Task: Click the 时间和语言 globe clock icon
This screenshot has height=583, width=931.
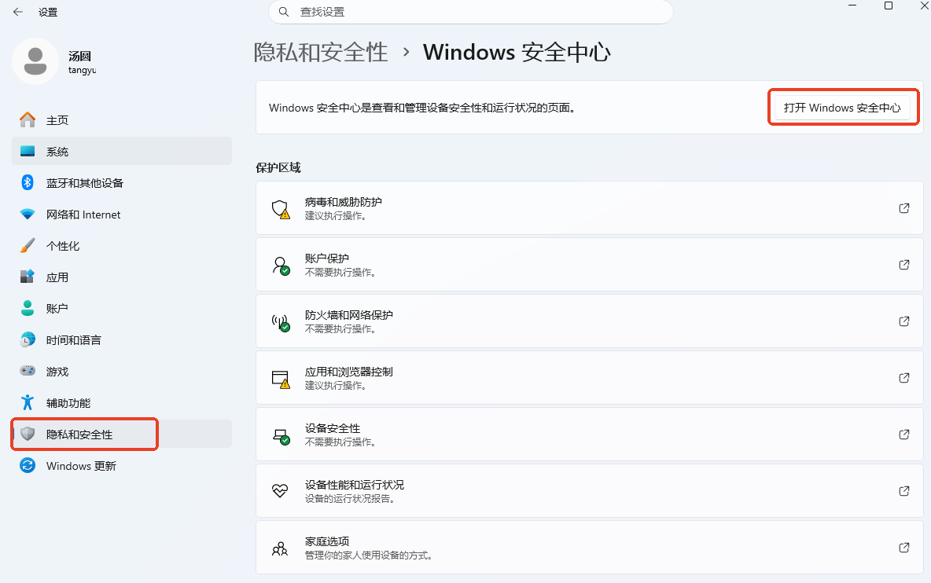Action: (x=28, y=339)
